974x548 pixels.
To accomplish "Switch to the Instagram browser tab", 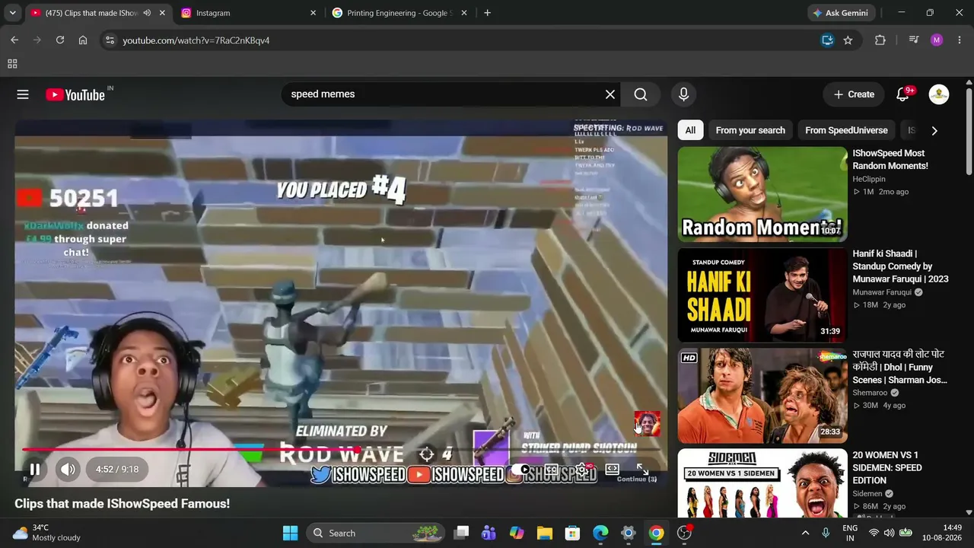I will pos(247,13).
